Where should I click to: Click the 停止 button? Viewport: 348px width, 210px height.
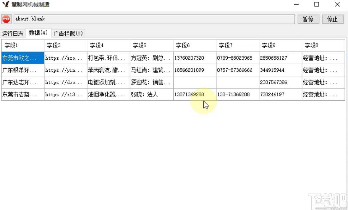[332, 19]
